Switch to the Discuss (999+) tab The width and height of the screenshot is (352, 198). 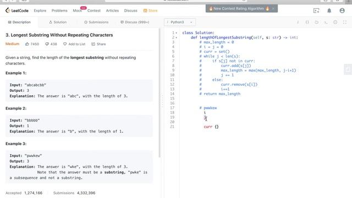tap(135, 22)
